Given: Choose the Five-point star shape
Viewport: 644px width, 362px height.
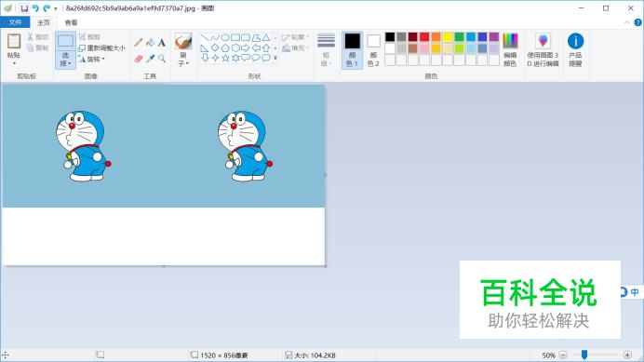Looking at the screenshot, I should [225, 58].
